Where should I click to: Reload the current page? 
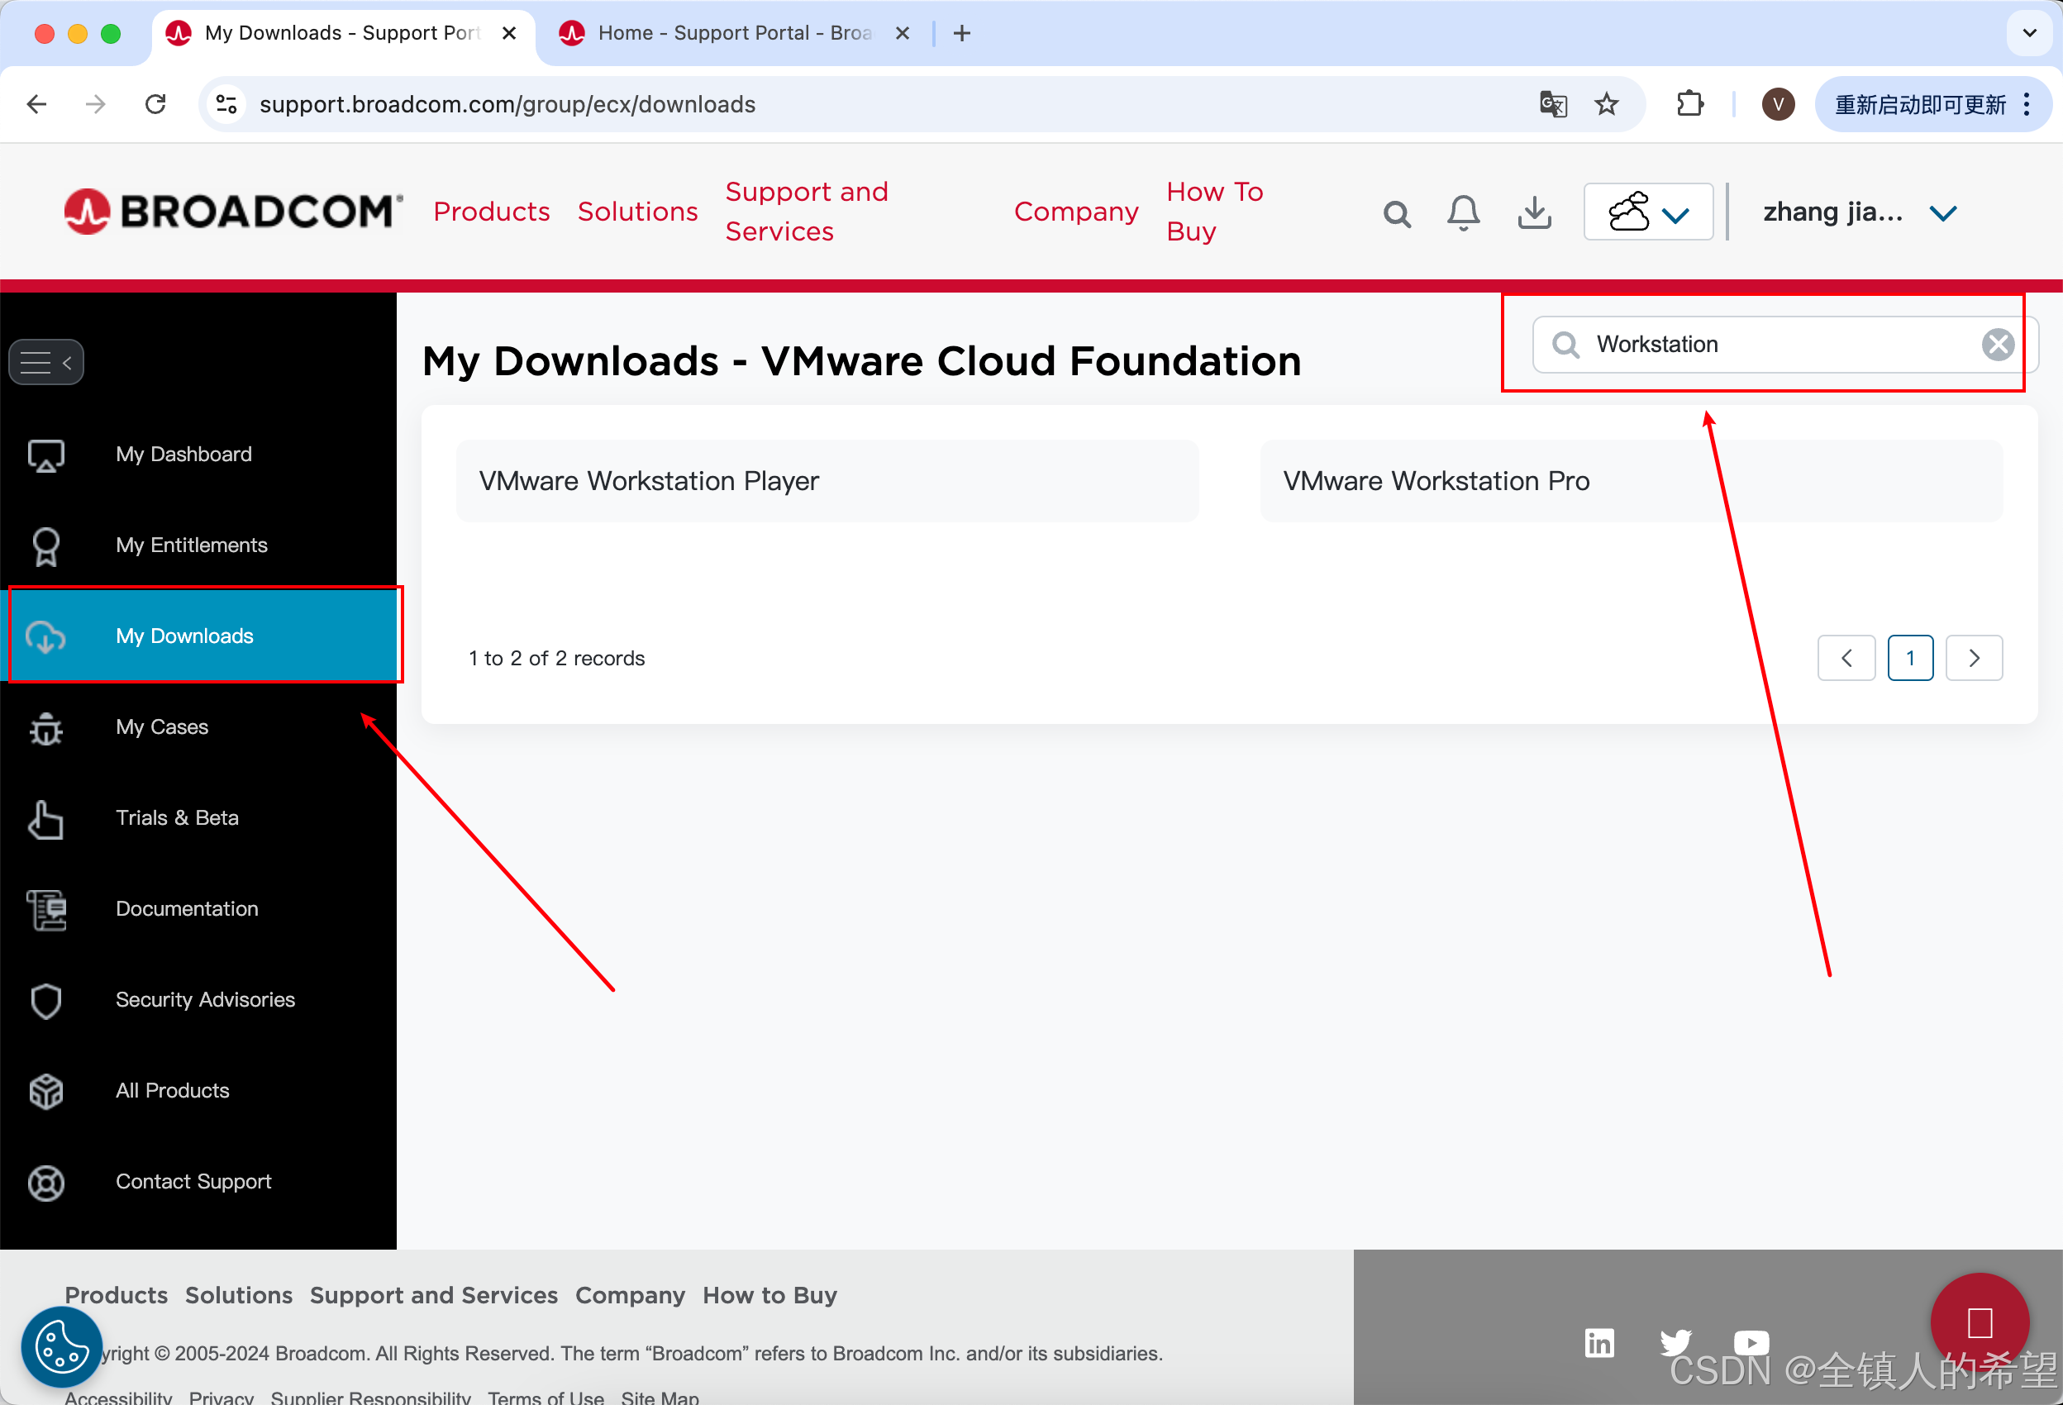[x=156, y=105]
